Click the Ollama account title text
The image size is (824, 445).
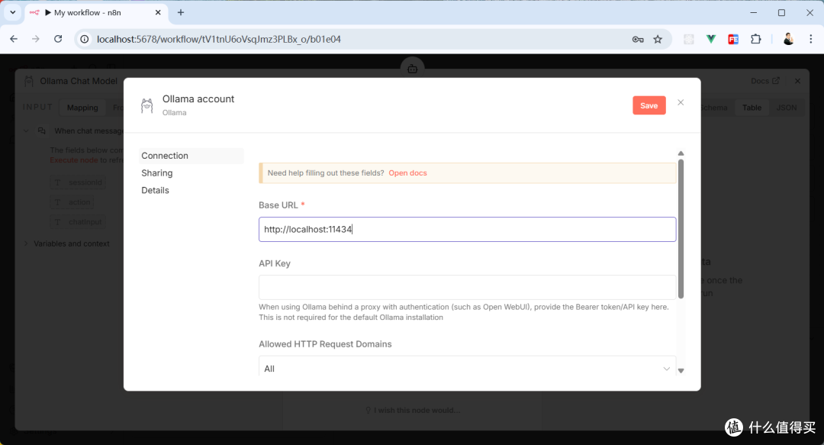coord(198,99)
